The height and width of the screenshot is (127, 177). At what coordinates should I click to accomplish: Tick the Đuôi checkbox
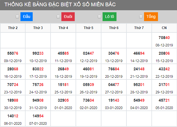[58, 17]
